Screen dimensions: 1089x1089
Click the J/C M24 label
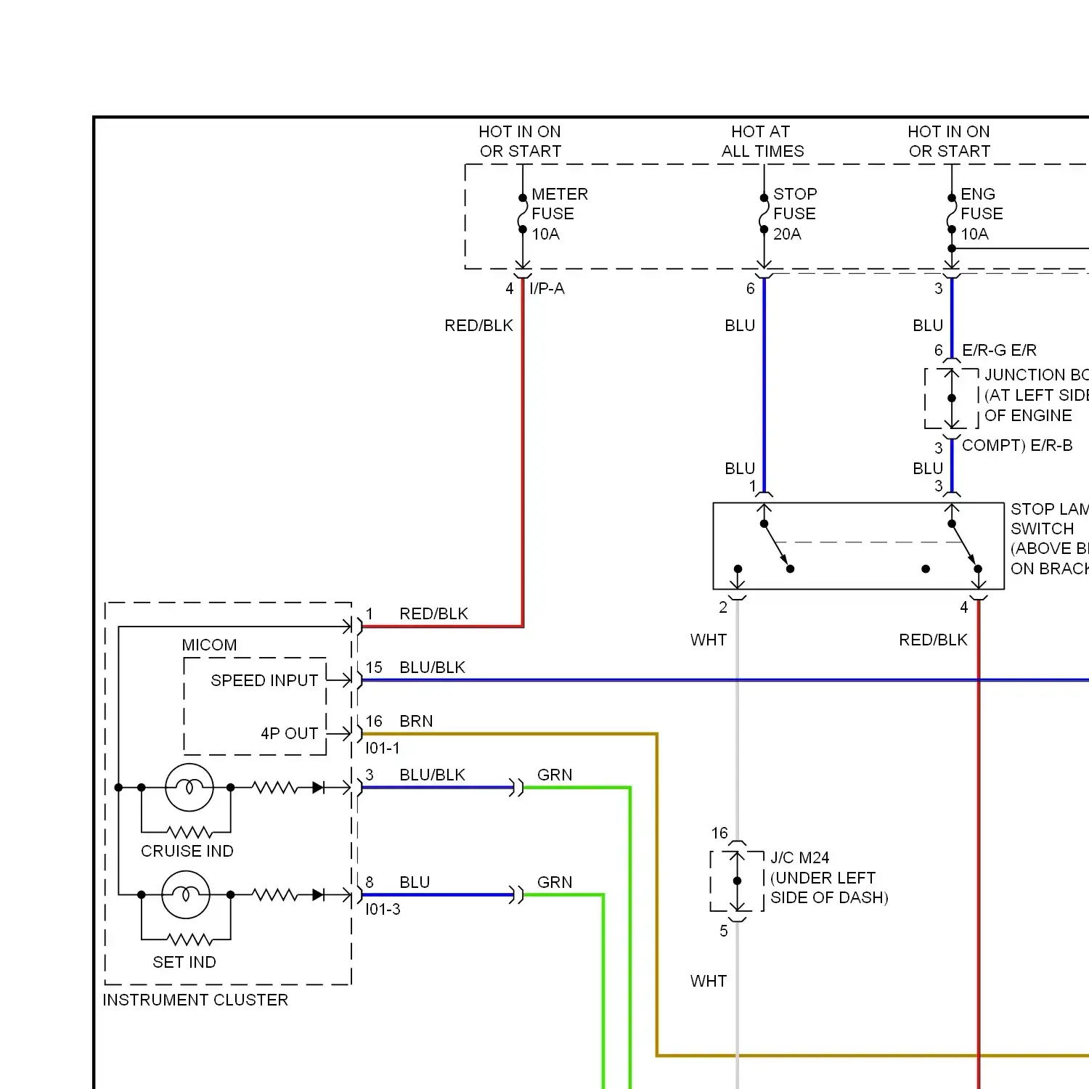click(799, 857)
